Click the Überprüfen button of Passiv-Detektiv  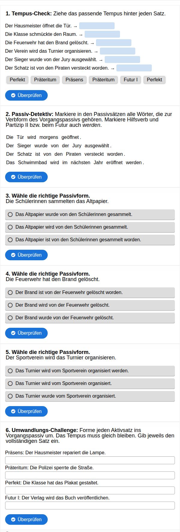26,177
